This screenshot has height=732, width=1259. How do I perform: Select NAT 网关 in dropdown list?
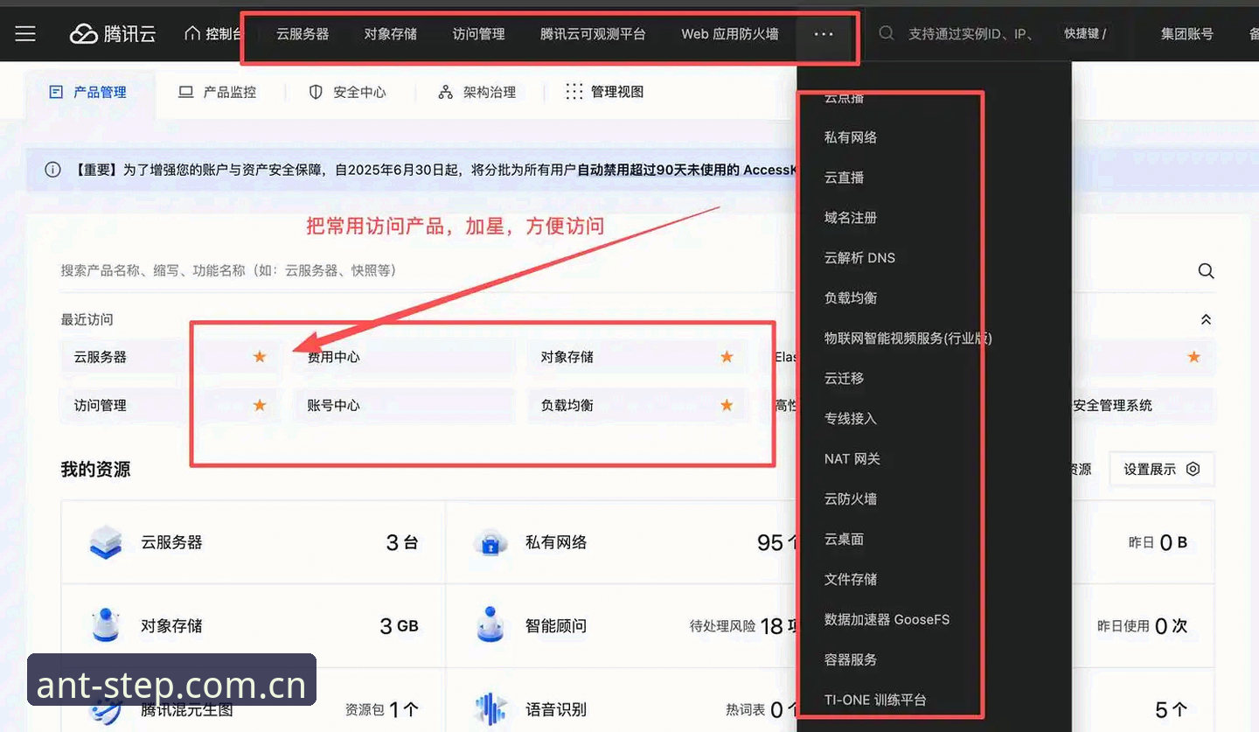[x=852, y=459]
